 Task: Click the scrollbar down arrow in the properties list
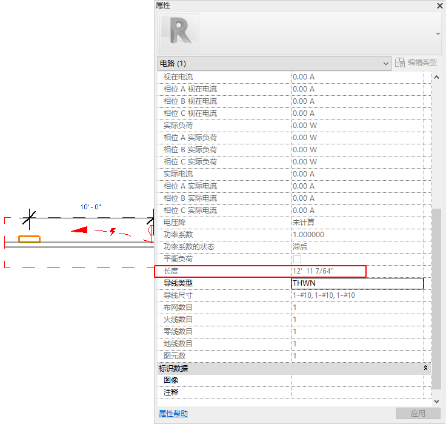click(x=437, y=401)
